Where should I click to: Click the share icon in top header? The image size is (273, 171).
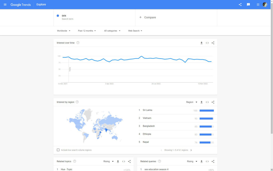click(x=240, y=5)
